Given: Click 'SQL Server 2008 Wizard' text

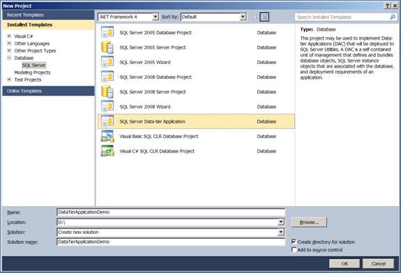Looking at the screenshot, I should point(145,107).
